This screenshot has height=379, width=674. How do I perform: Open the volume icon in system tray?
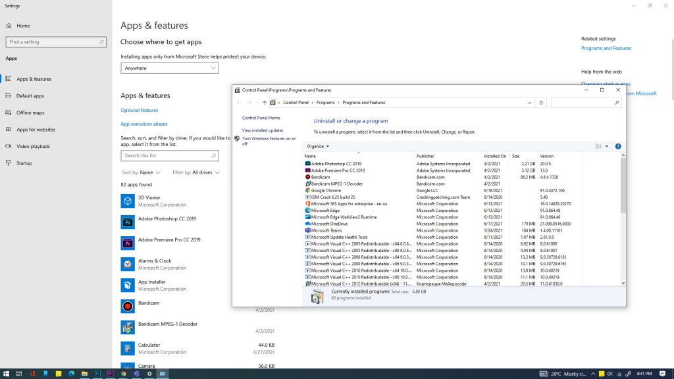click(609, 374)
